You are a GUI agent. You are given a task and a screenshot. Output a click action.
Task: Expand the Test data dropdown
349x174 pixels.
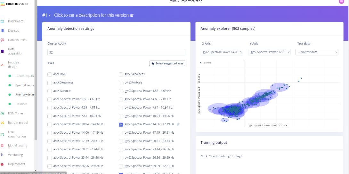point(317,52)
